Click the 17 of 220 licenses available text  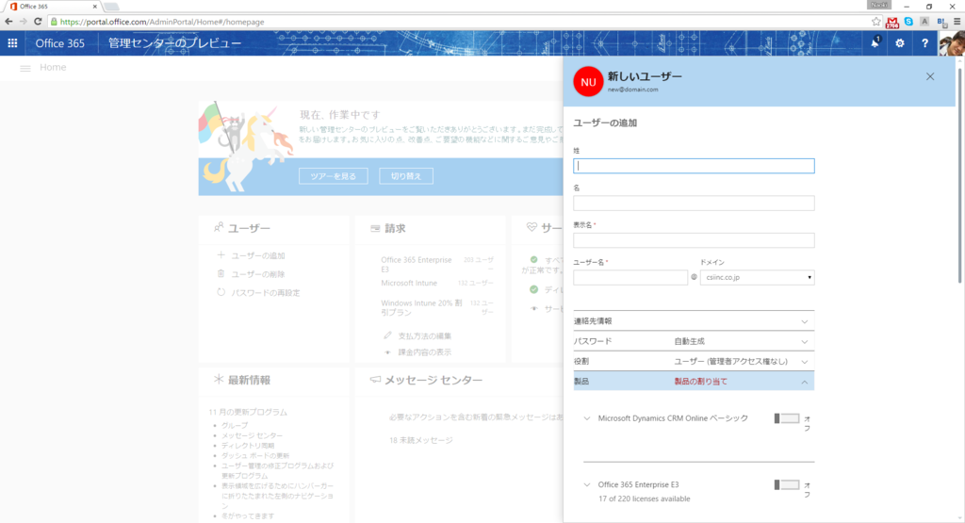pyautogui.click(x=645, y=499)
